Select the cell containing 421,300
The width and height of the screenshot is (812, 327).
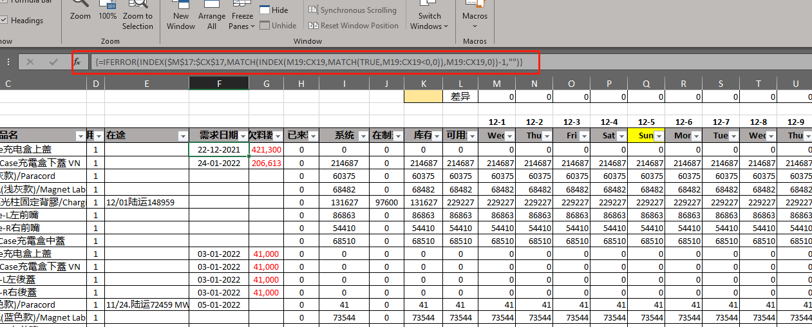267,149
